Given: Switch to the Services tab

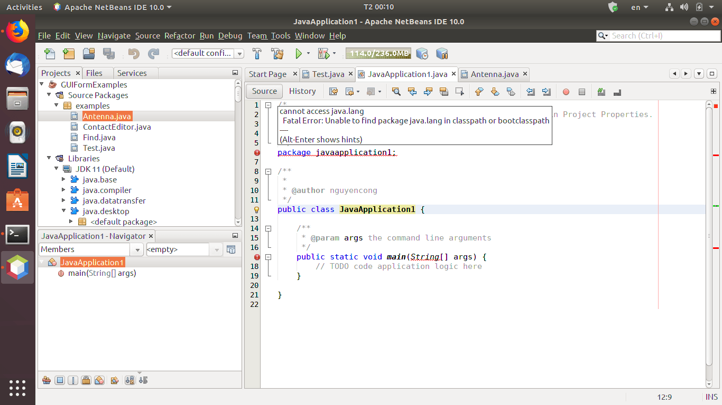Looking at the screenshot, I should [132, 73].
